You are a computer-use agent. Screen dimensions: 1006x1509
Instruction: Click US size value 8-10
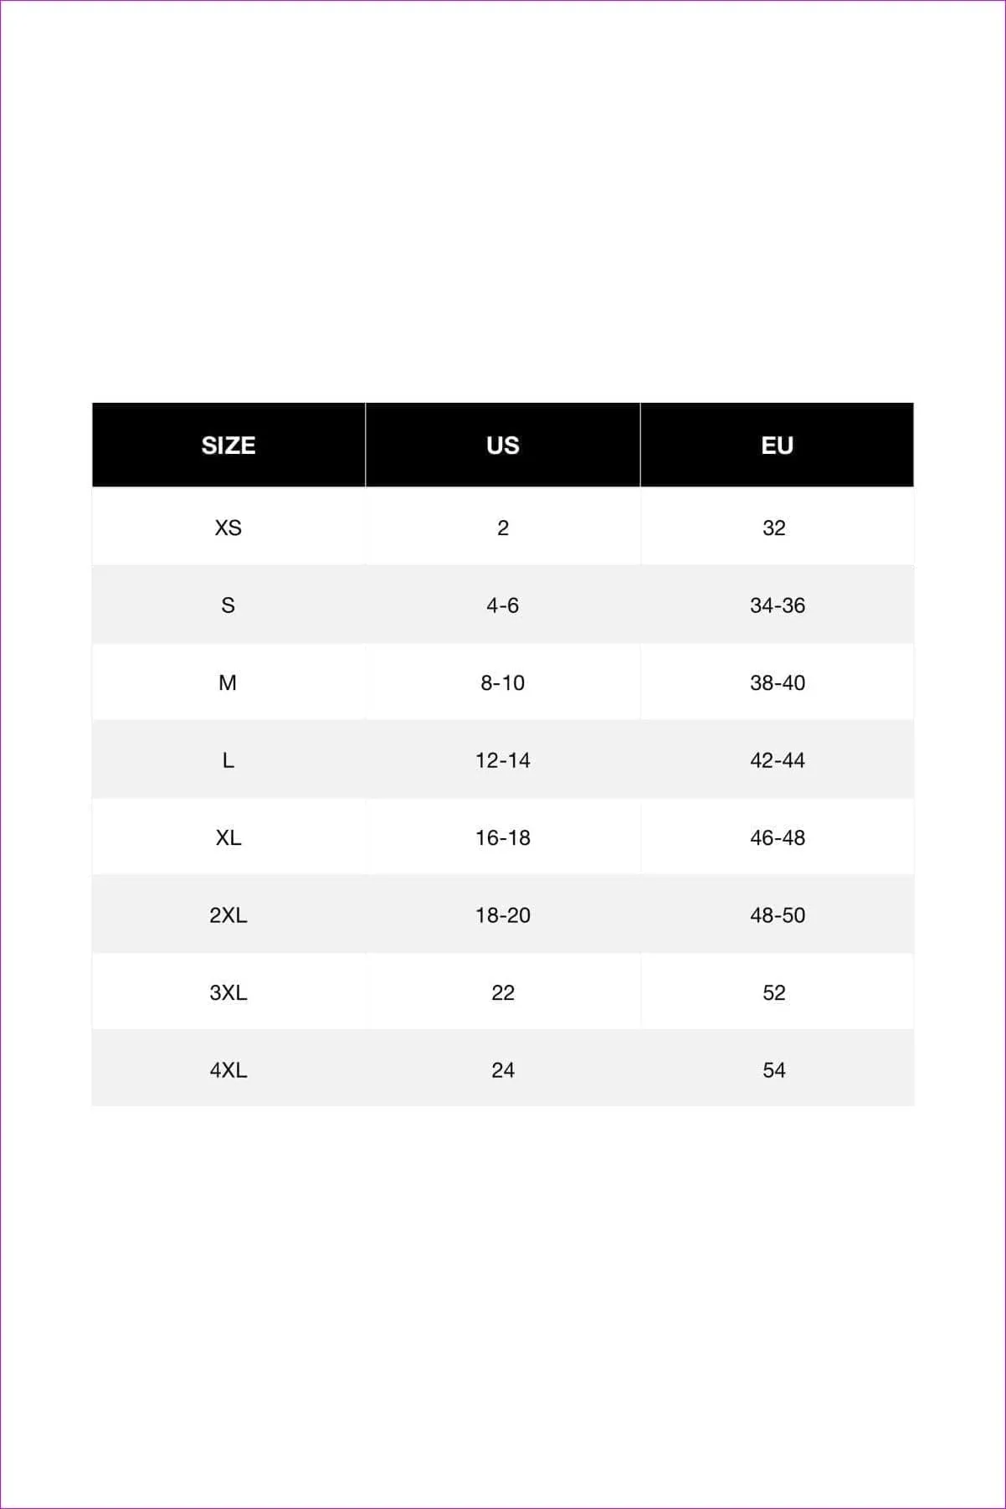point(503,682)
